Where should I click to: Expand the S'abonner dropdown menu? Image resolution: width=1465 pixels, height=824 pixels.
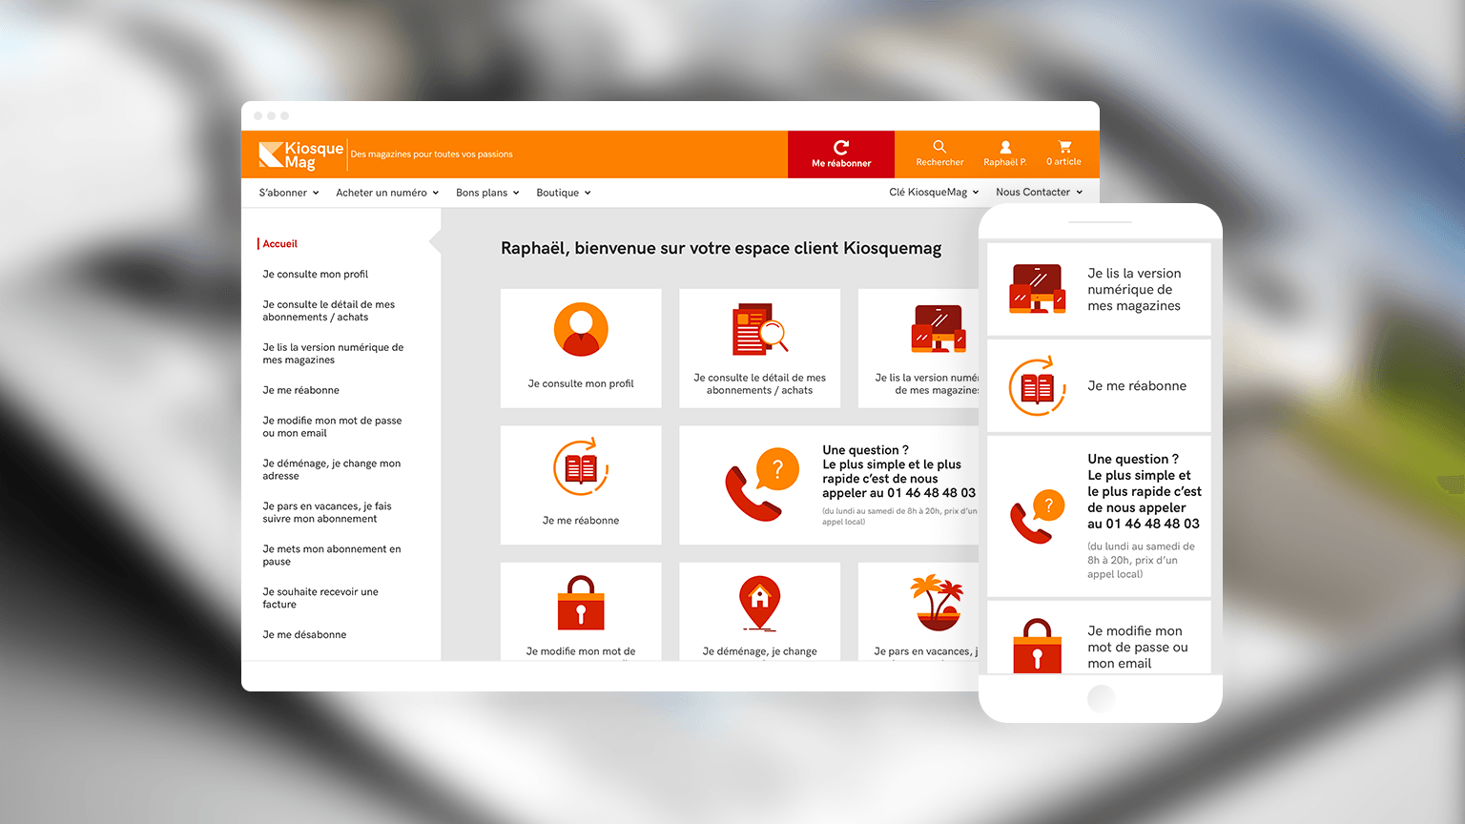coord(289,193)
